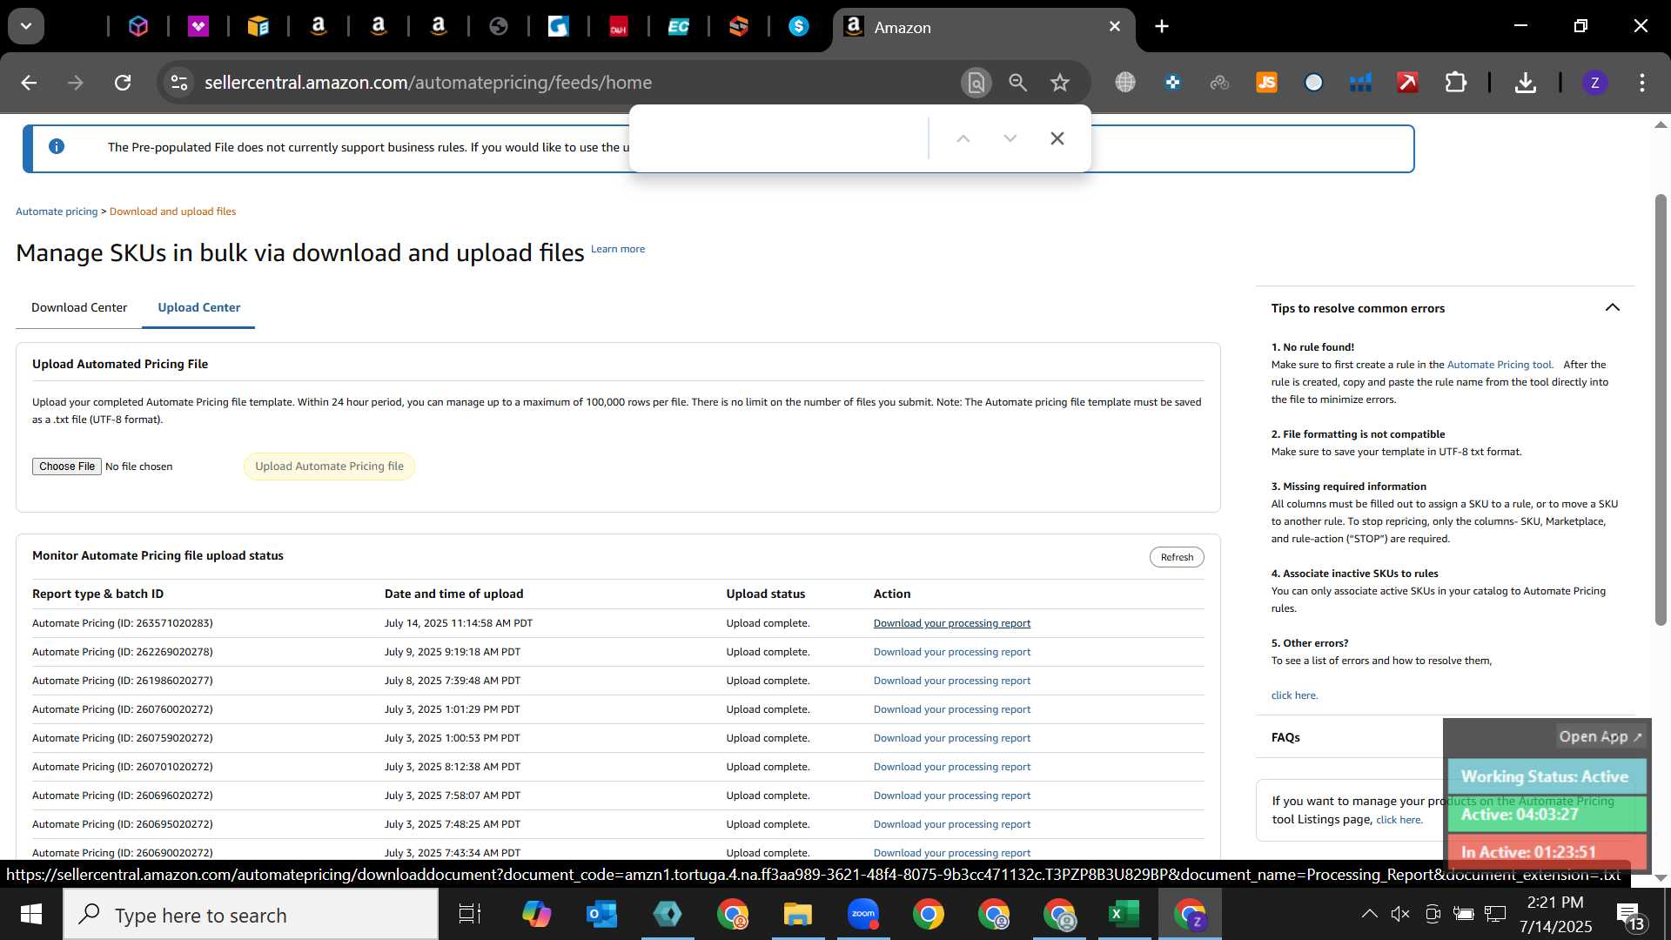Show hidden system tray icons chevron
1671x940 pixels.
(1369, 914)
